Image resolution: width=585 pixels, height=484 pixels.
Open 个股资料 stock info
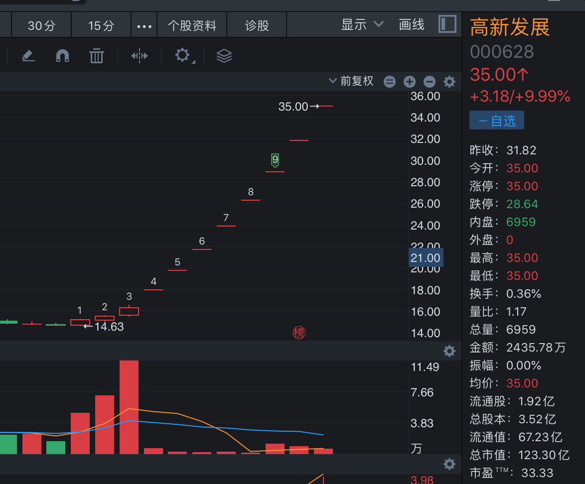pos(192,25)
